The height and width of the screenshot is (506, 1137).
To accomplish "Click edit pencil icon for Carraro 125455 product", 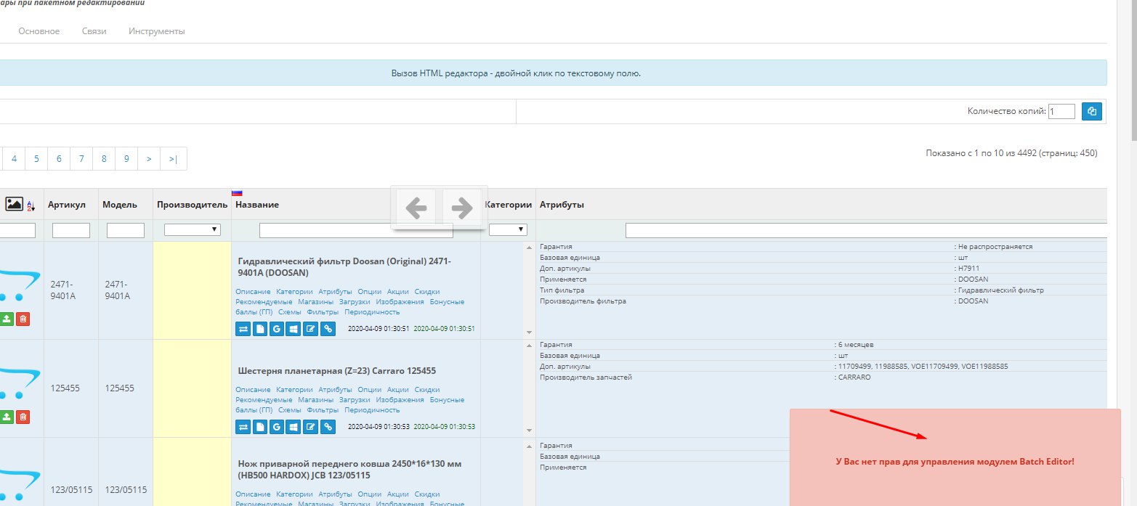I will tap(311, 427).
